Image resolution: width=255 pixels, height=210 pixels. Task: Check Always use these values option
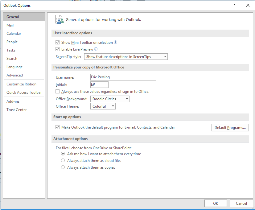(x=58, y=92)
